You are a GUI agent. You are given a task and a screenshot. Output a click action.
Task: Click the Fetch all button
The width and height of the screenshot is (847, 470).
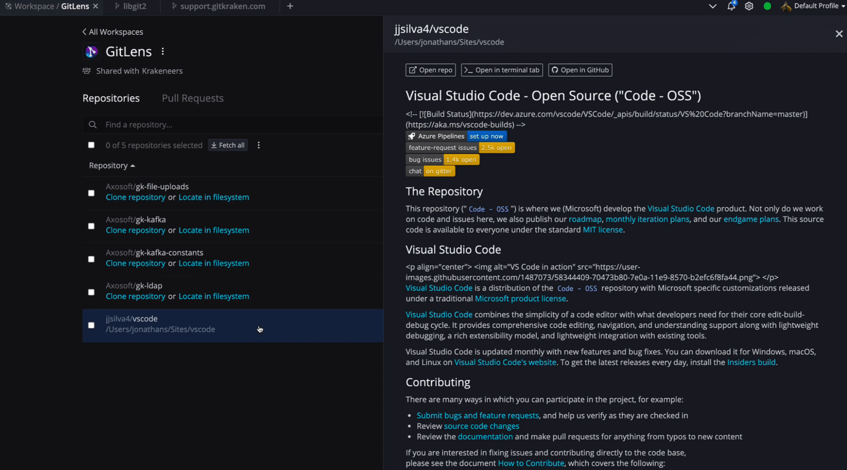(228, 145)
